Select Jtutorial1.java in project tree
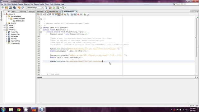199x112 pixels. click(x=20, y=21)
